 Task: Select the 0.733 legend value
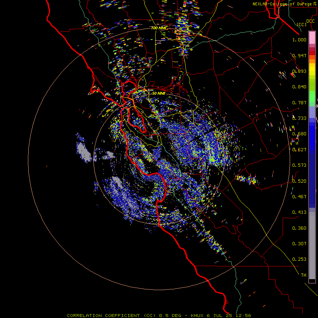tap(299, 118)
